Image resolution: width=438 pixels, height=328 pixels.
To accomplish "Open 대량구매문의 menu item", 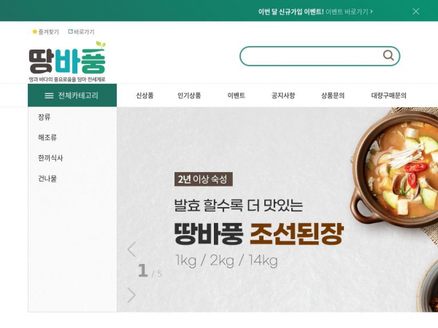I will 388,95.
